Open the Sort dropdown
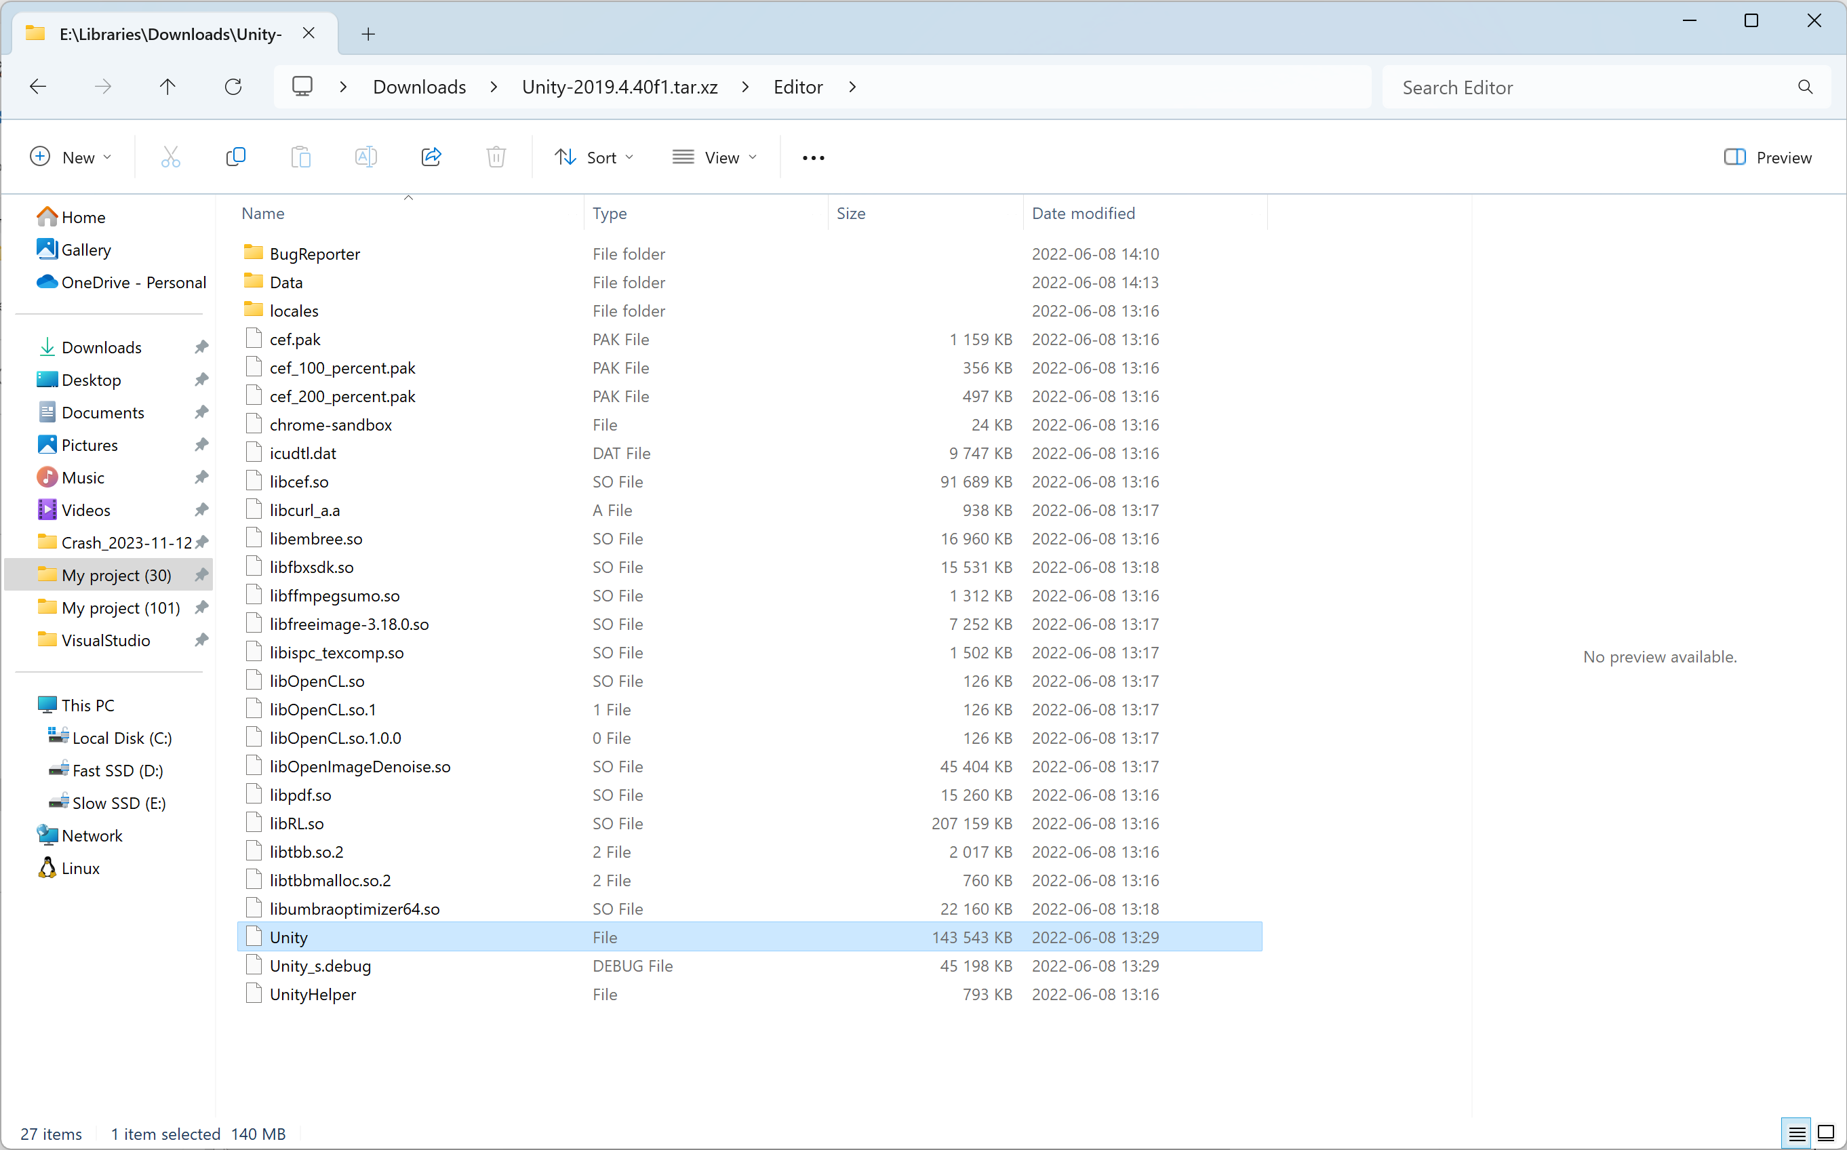The image size is (1847, 1150). click(594, 157)
